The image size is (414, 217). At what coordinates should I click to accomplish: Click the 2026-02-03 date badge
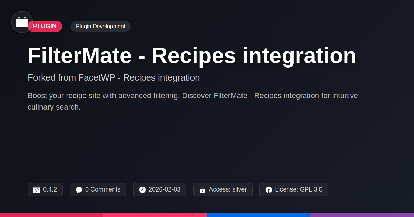(160, 189)
